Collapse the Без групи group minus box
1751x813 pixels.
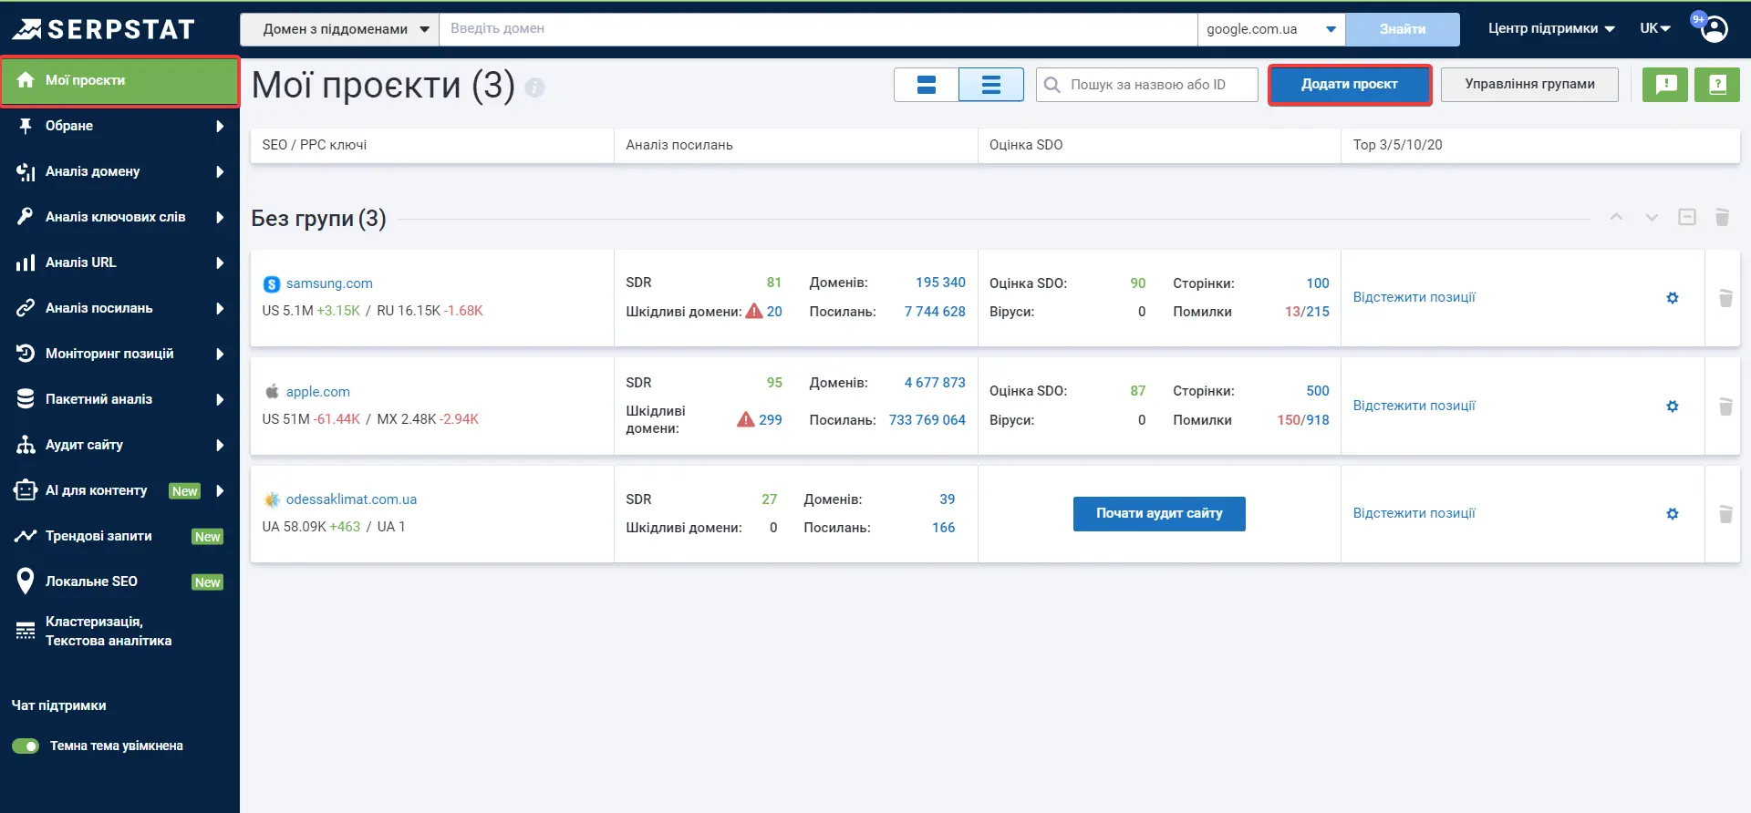pos(1687,217)
